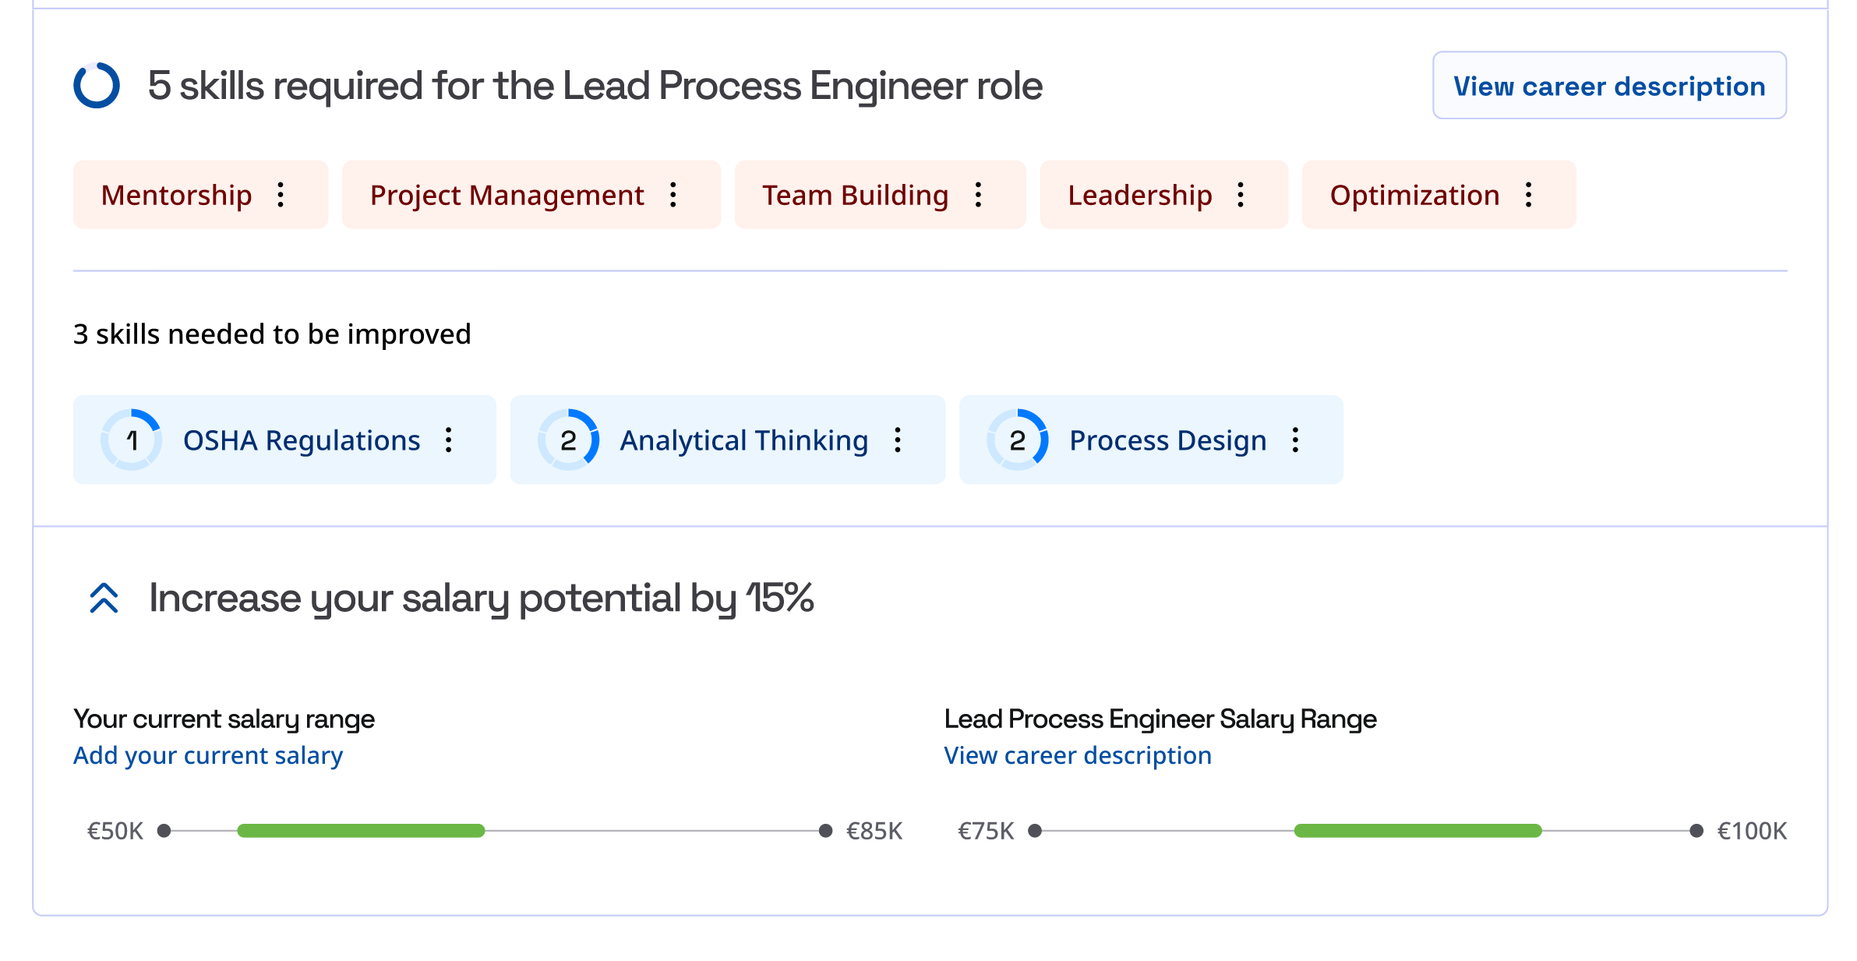
Task: Collapse salary potential section with double chevron
Action: (104, 599)
